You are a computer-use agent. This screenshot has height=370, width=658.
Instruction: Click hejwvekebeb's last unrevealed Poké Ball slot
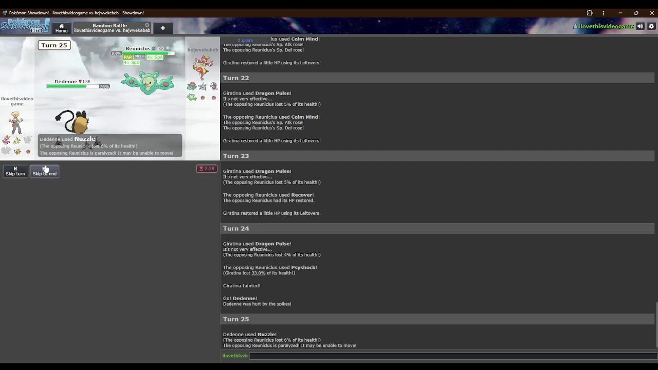[x=214, y=98]
